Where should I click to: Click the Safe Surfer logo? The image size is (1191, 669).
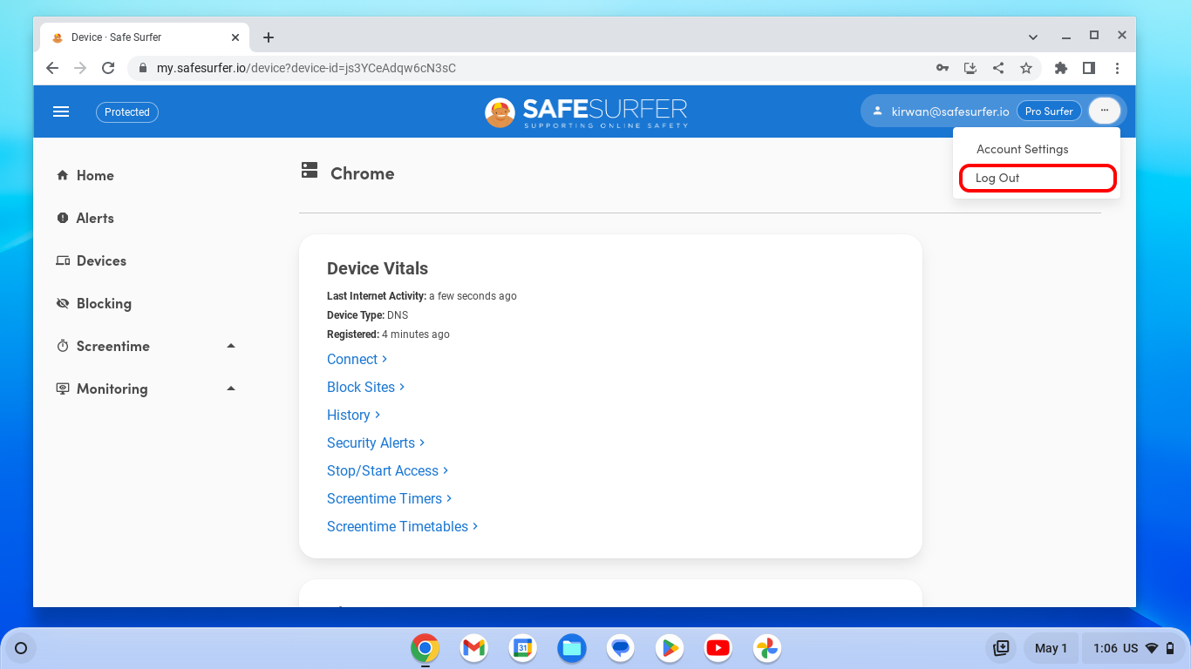pos(586,111)
